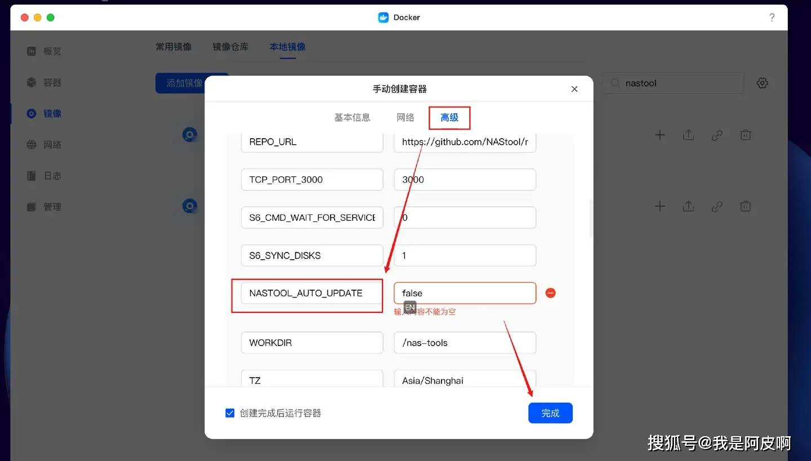The image size is (811, 461).
Task: Switch to the 常用镜像 tab
Action: pos(173,47)
